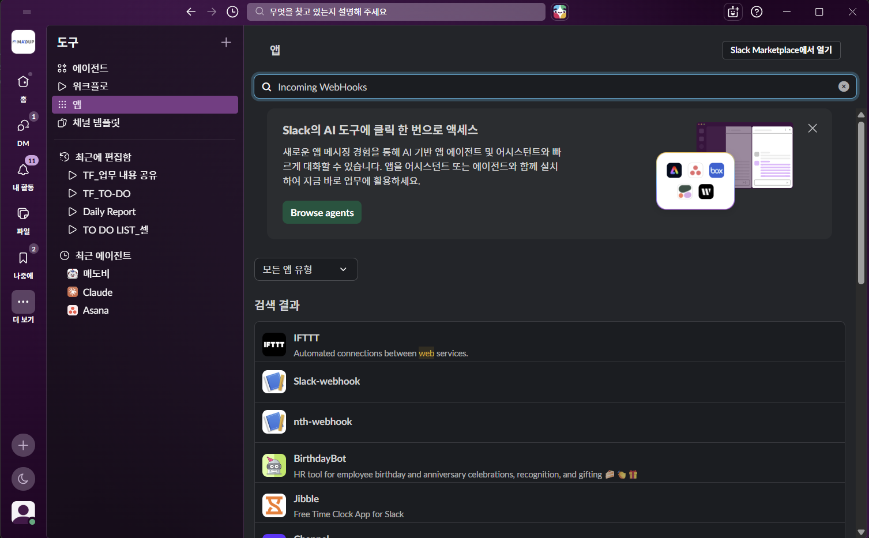Open the TF_업무 내용 공유 workflow
This screenshot has width=869, height=538.
[145, 175]
